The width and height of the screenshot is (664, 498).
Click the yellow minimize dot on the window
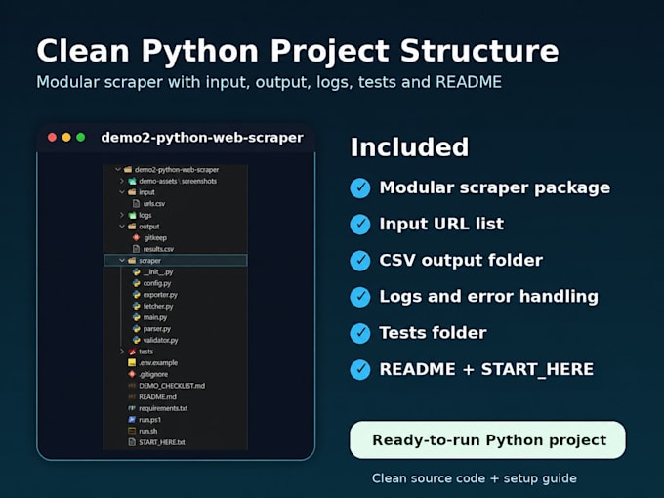point(66,138)
